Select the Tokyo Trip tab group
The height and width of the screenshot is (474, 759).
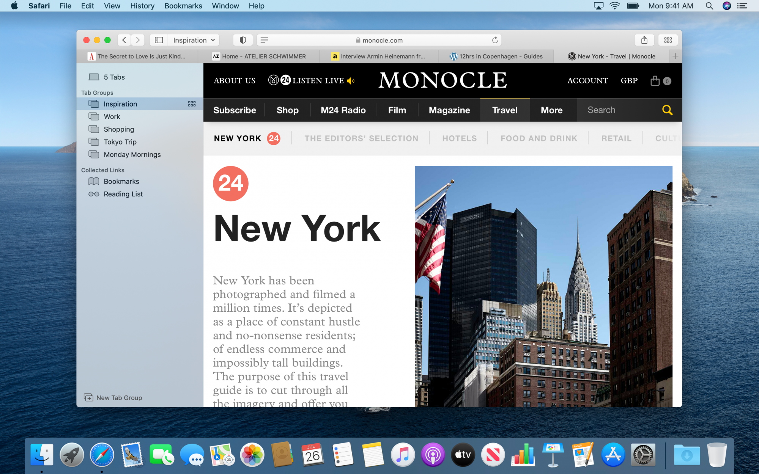pos(120,142)
